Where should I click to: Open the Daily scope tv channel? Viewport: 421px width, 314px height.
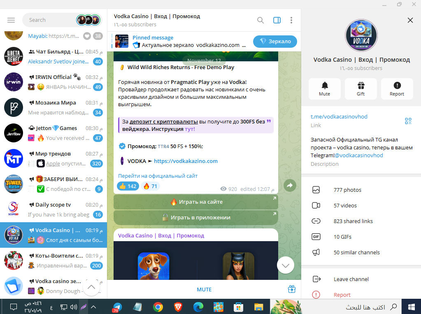click(x=53, y=209)
